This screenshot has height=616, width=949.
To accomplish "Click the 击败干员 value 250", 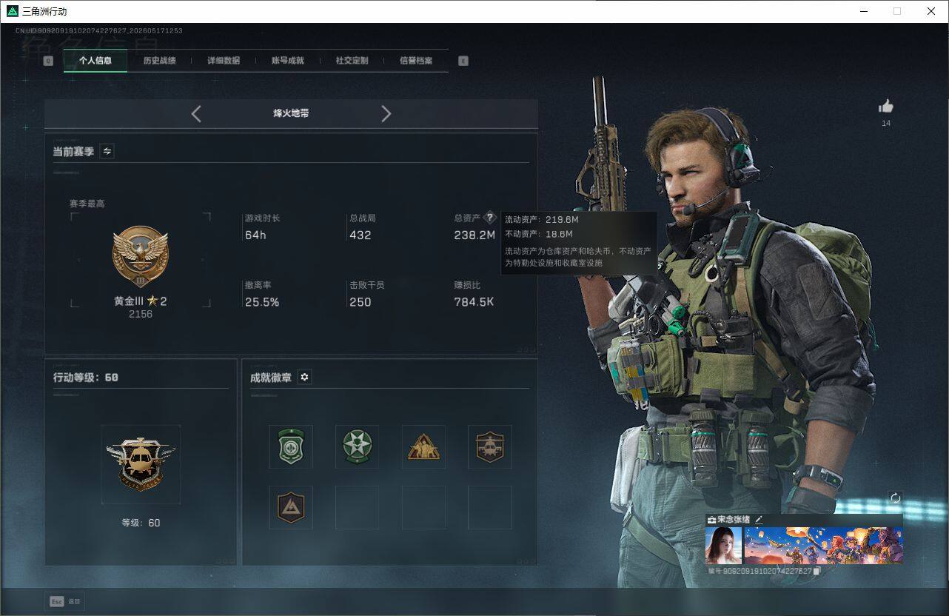I will pyautogui.click(x=361, y=302).
